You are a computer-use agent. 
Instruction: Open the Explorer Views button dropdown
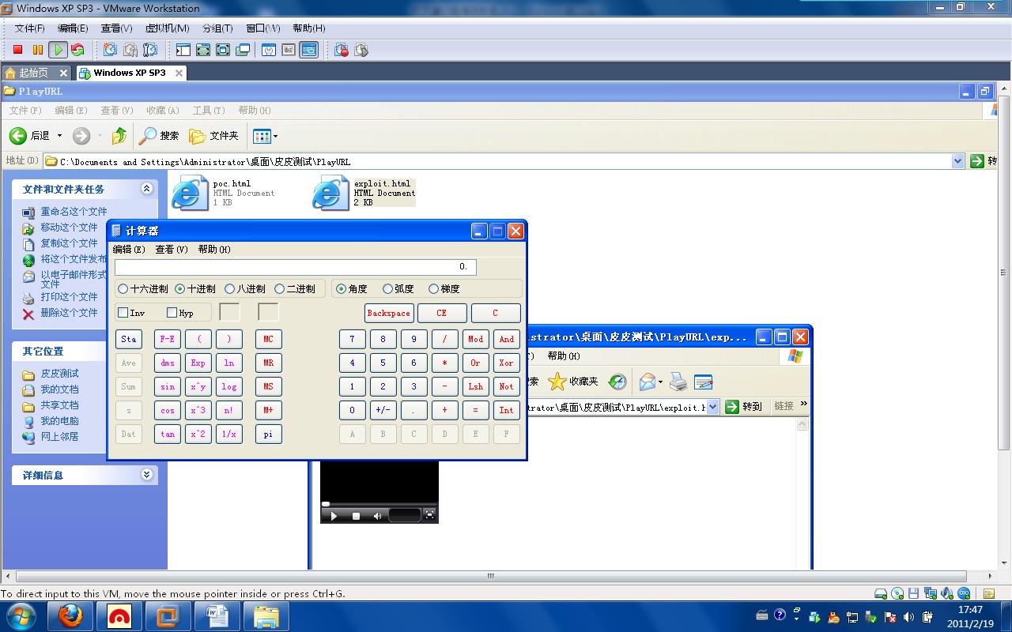click(275, 137)
